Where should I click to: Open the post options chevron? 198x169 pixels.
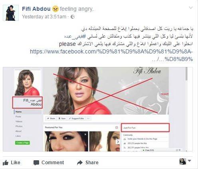point(191,8)
